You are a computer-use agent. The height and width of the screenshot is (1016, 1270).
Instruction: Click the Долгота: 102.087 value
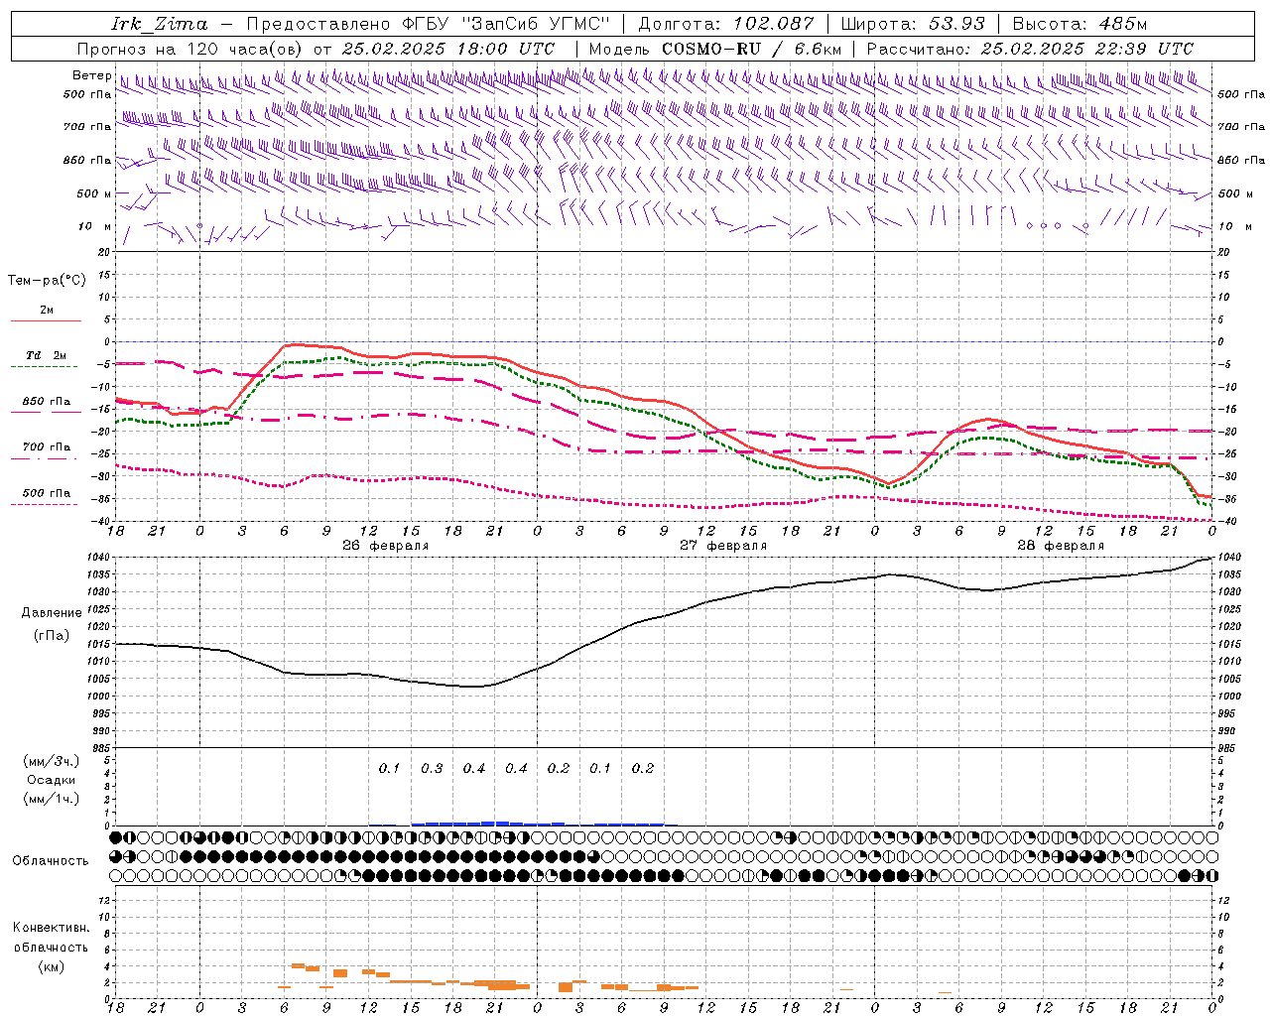point(725,24)
